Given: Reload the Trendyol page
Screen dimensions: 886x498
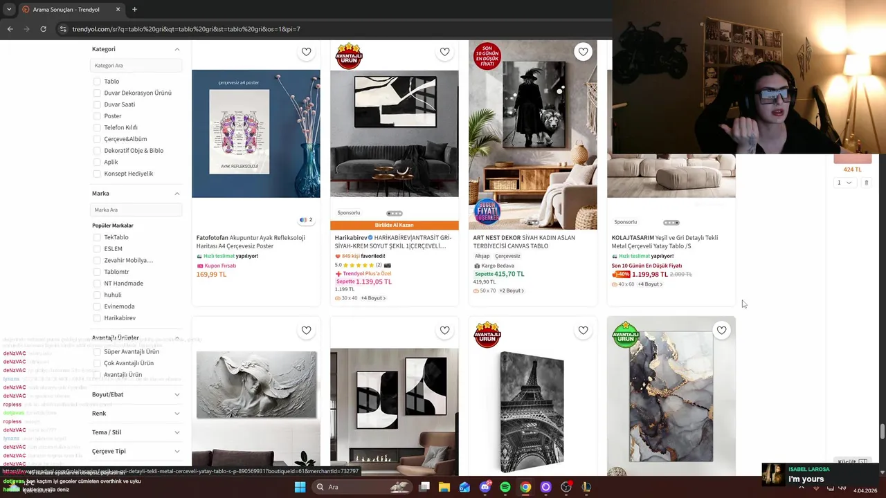Looking at the screenshot, I should click(43, 29).
